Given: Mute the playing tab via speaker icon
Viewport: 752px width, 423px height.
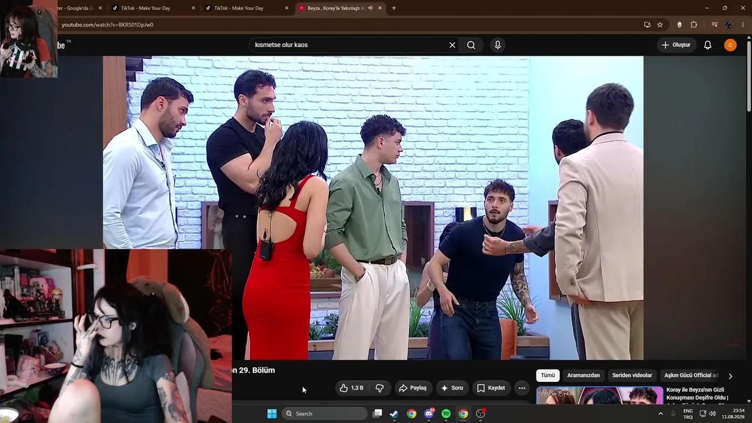Looking at the screenshot, I should coord(370,8).
